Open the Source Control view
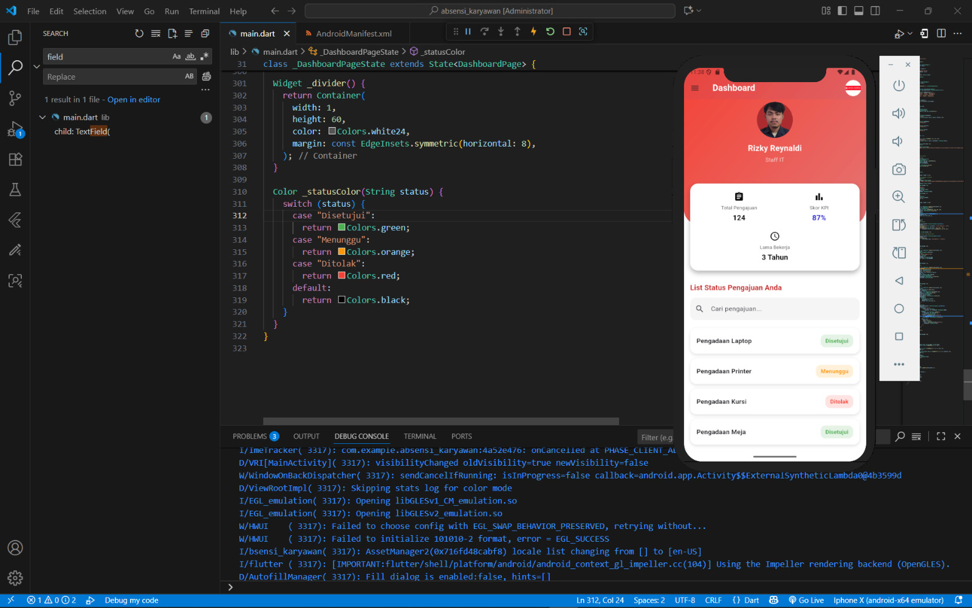This screenshot has height=608, width=972. (15, 98)
